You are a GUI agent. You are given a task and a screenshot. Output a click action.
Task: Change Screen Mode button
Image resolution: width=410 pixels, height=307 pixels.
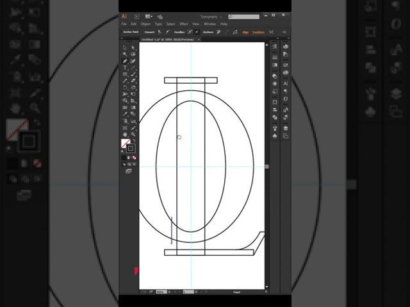tap(128, 171)
